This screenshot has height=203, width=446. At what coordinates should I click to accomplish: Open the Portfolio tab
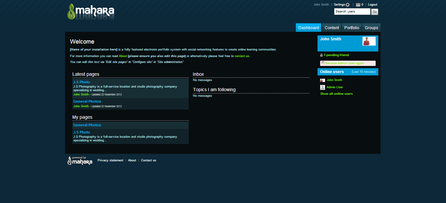click(352, 28)
